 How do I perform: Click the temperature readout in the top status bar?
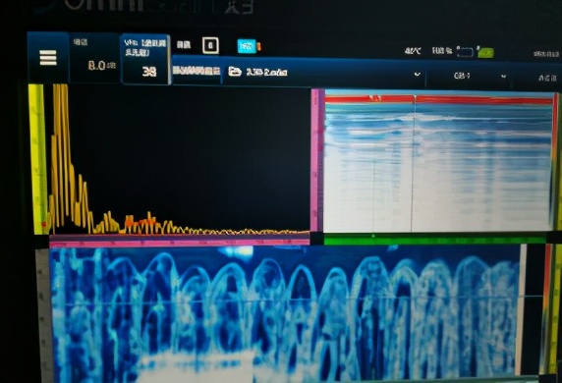click(x=413, y=51)
